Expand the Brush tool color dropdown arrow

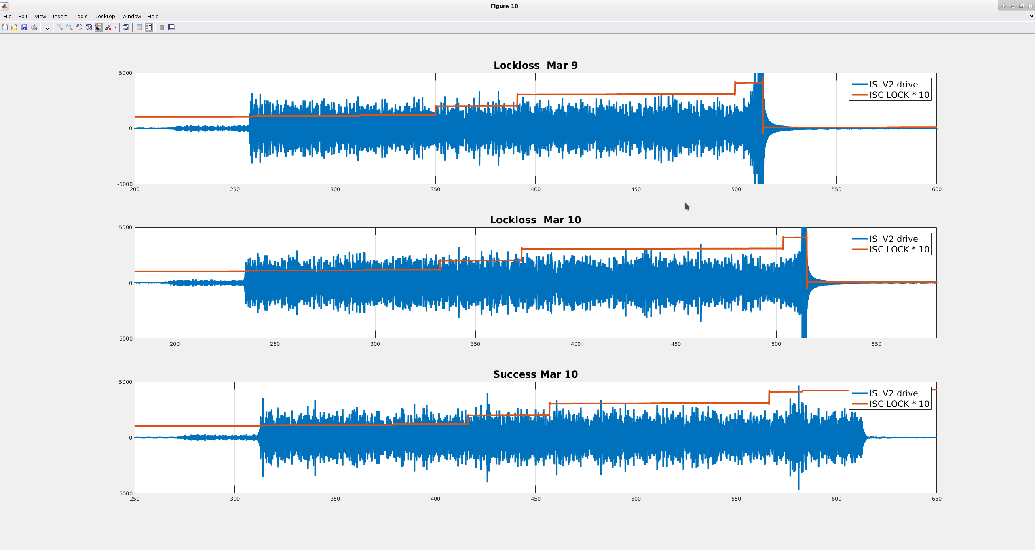point(115,27)
